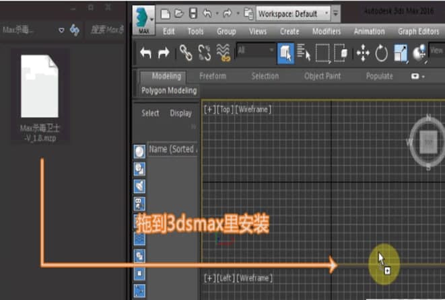Toggle Display Geometry filter in Scene Explorer
The width and height of the screenshot is (445, 300).
point(139,151)
